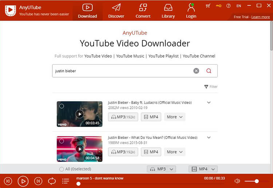Viewport: 273px width, 188px height.
Task: Click the AnyUTube logo icon
Action: coord(11,11)
